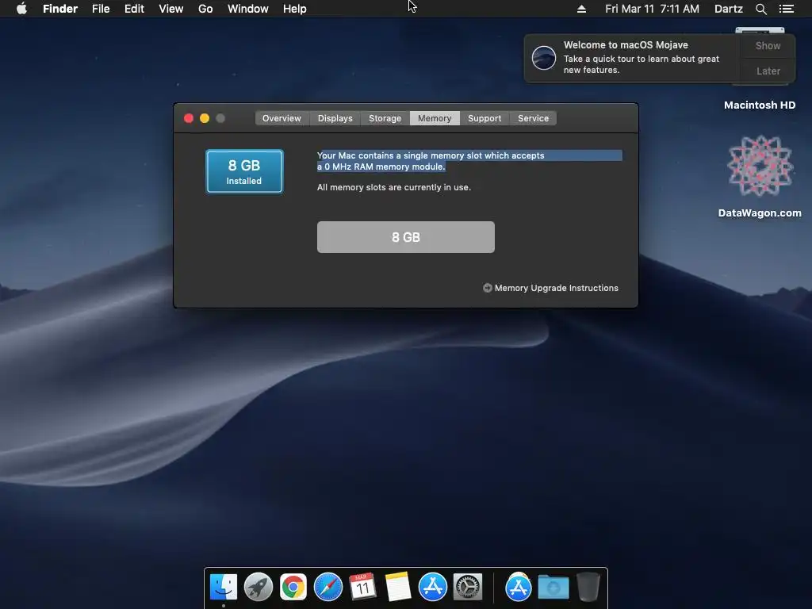Select the gray 8 GB memory slot

(x=405, y=237)
